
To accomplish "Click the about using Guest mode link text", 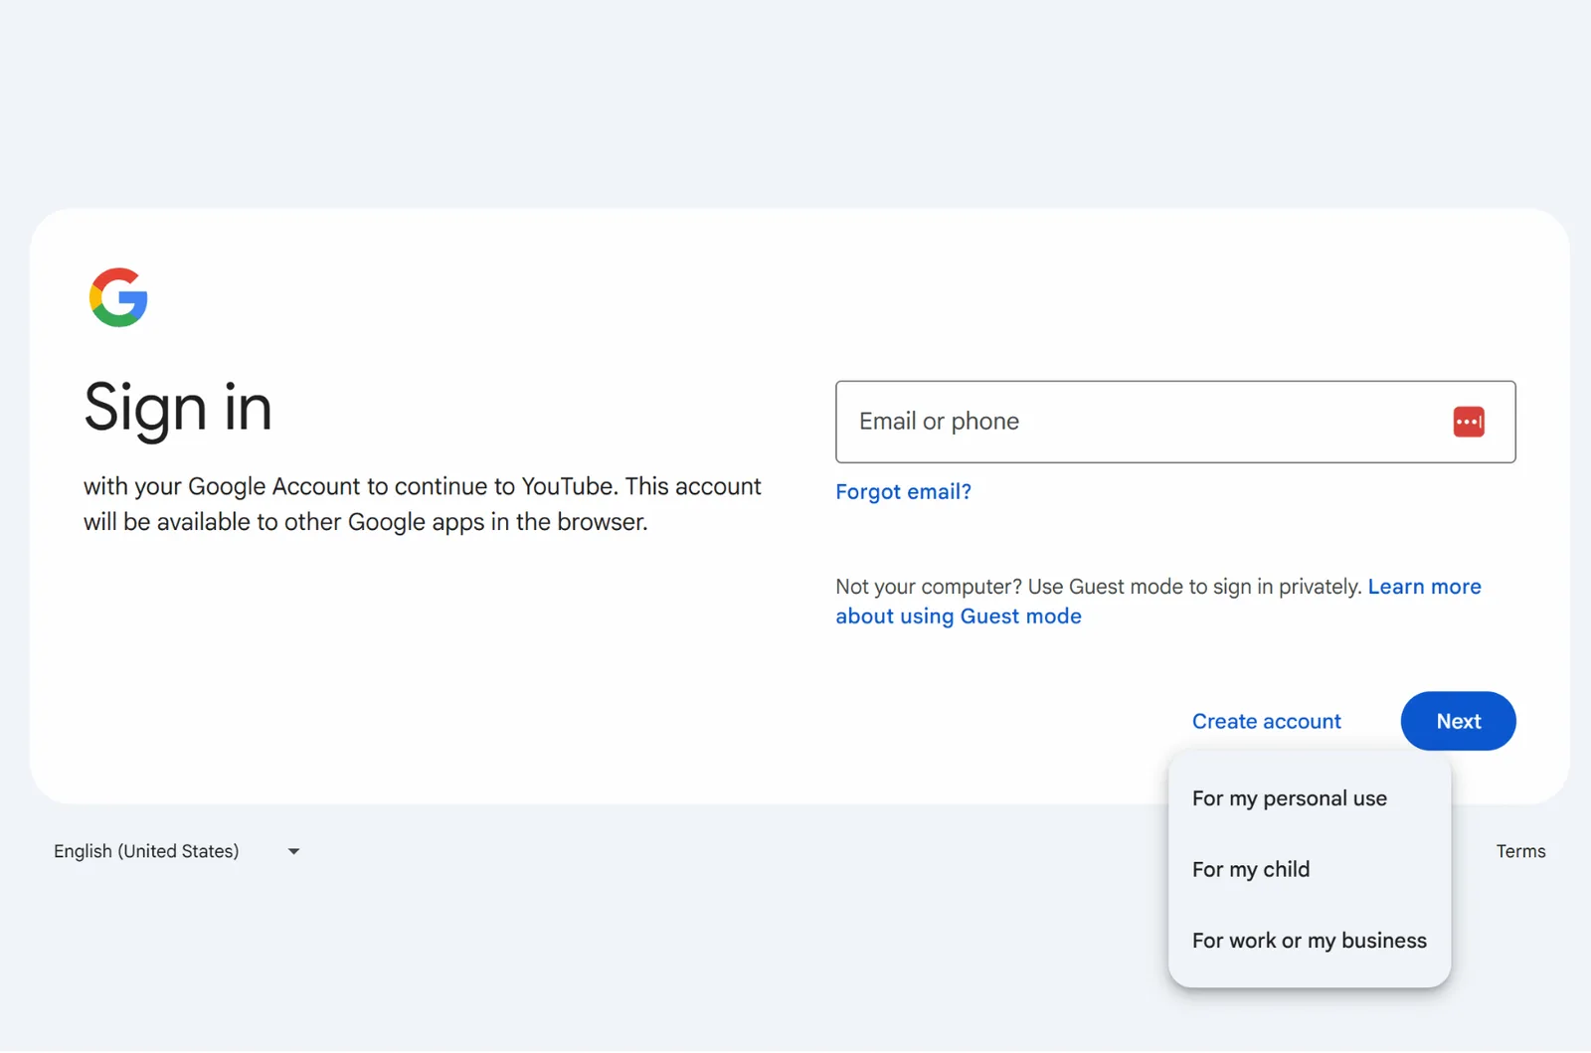I will click(x=958, y=616).
